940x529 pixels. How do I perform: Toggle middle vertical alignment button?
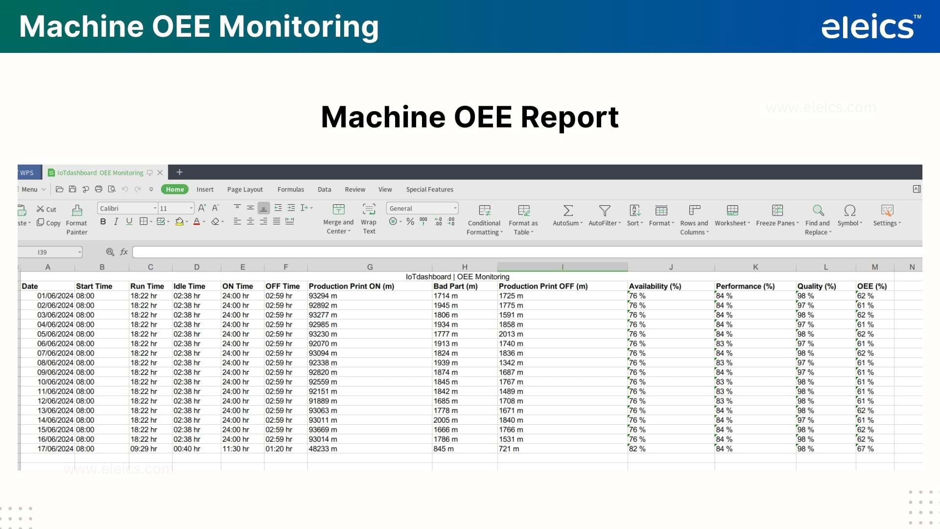(250, 208)
